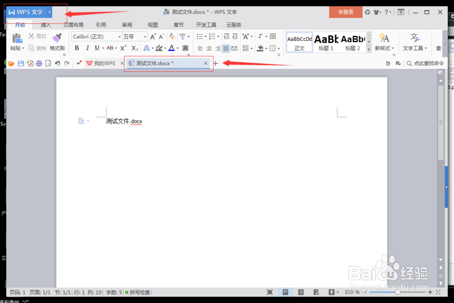Open the numbered list dropdown arrow
Image resolution: width=454 pixels, height=303 pixels.
tap(218, 36)
